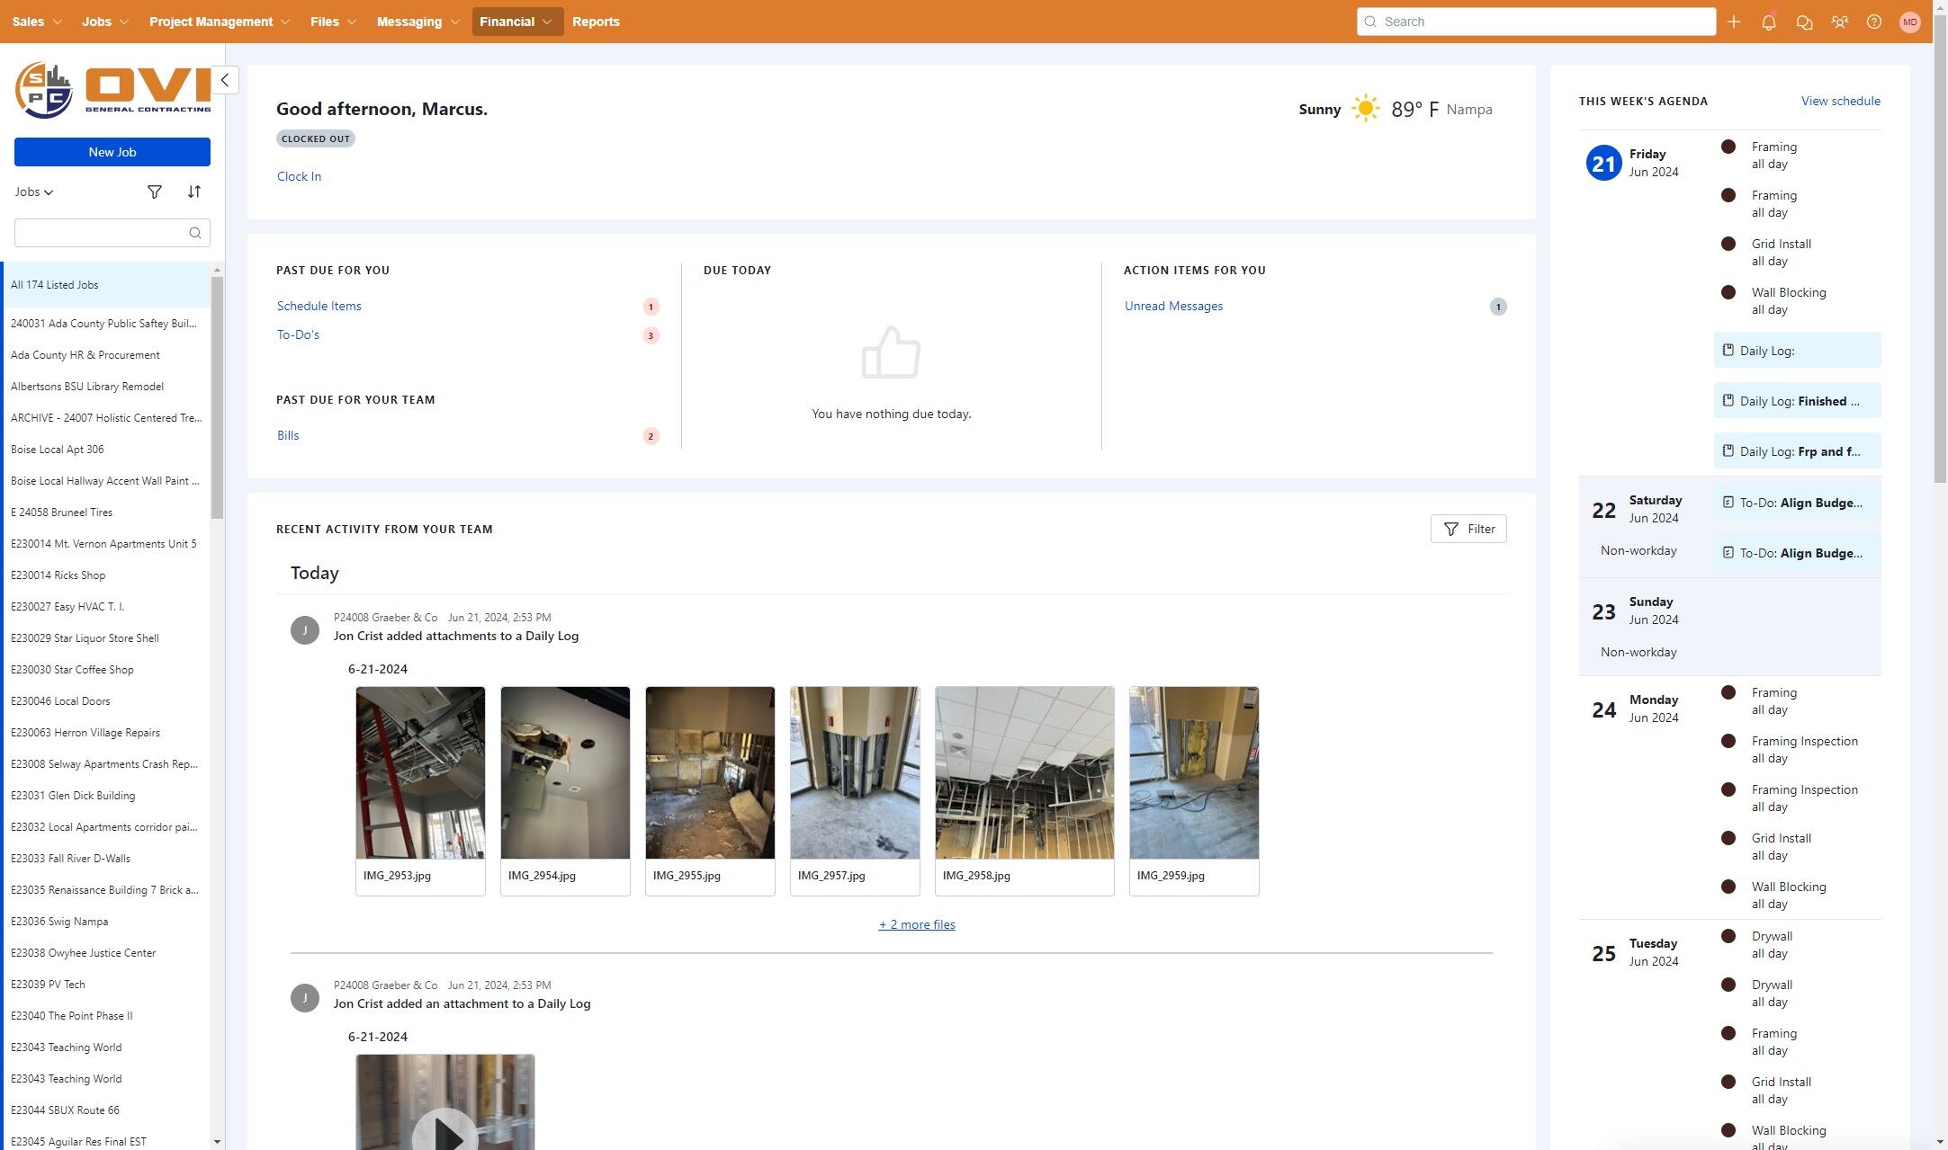This screenshot has width=1948, height=1150.
Task: Click the recent activity Filter button
Action: coord(1468,529)
